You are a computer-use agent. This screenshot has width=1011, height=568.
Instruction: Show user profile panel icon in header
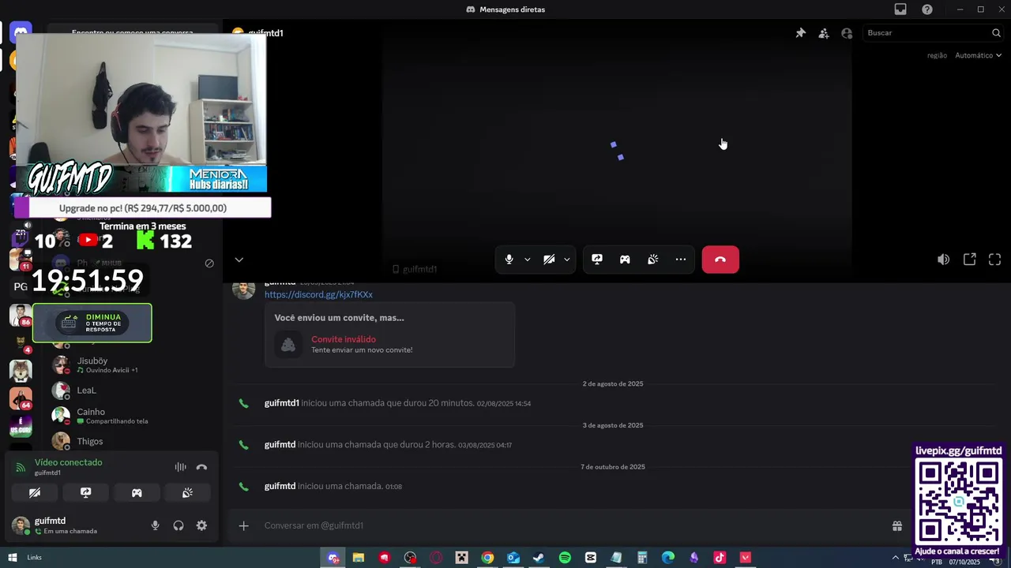(847, 33)
